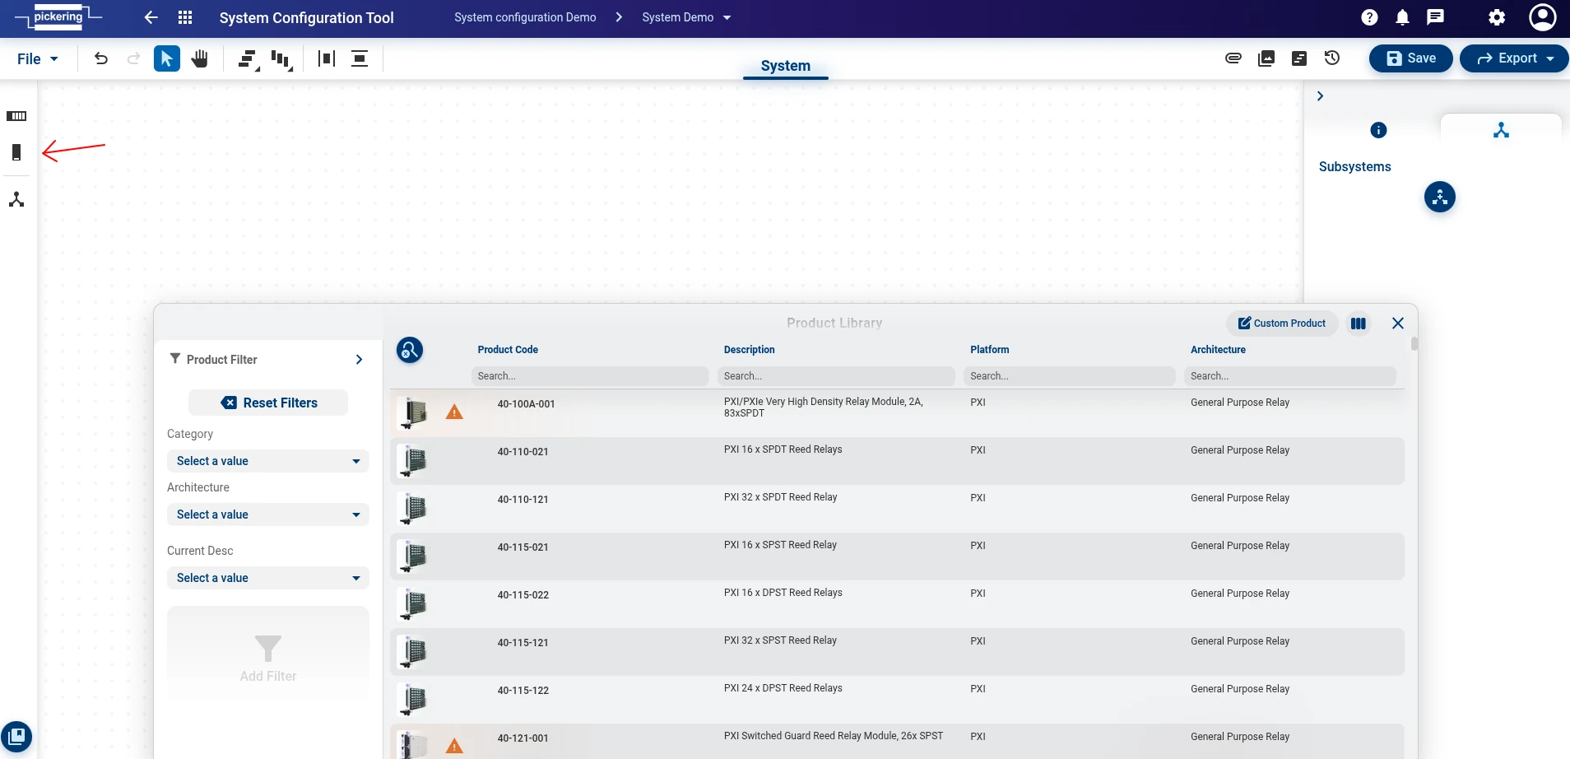Image resolution: width=1570 pixels, height=759 pixels.
Task: Distribute items vertically
Action: 360,58
